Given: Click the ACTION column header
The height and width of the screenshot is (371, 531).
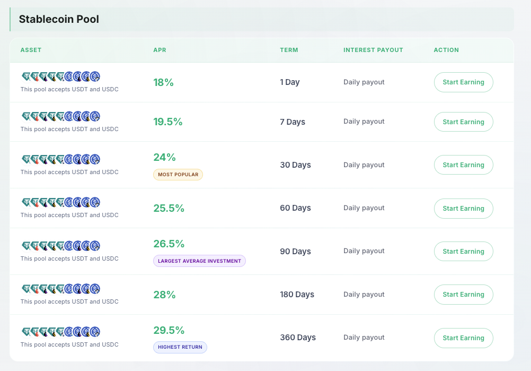Looking at the screenshot, I should point(446,50).
